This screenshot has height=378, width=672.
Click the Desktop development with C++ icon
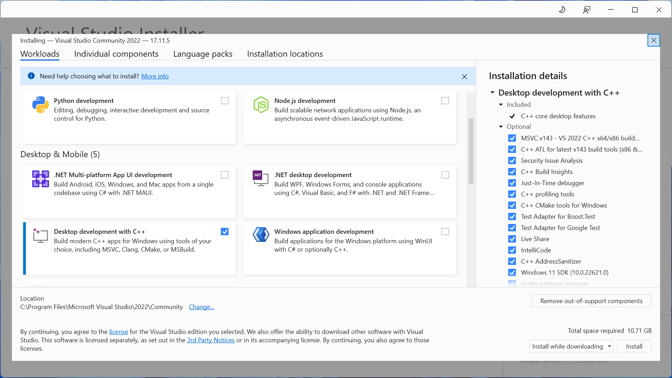[x=41, y=236]
